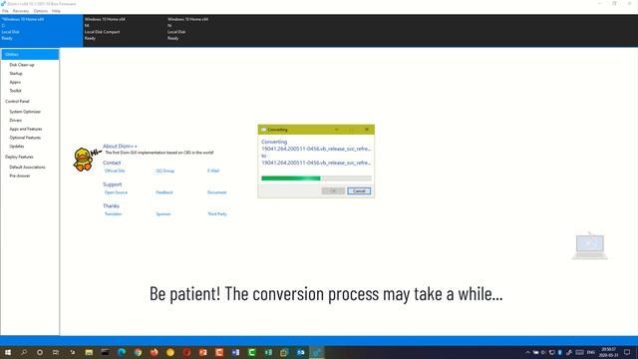The height and width of the screenshot is (359, 638).
Task: Open the yellow round app on taskbar
Action: tap(170, 352)
